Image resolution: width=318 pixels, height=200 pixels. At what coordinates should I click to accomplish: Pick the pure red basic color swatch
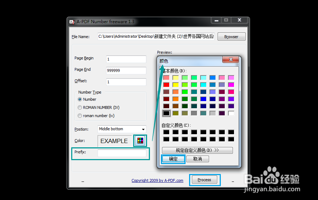166,85
